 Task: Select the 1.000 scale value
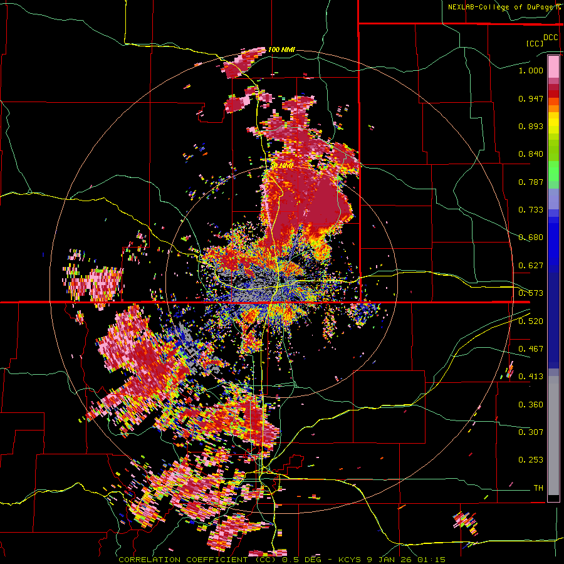pos(531,70)
